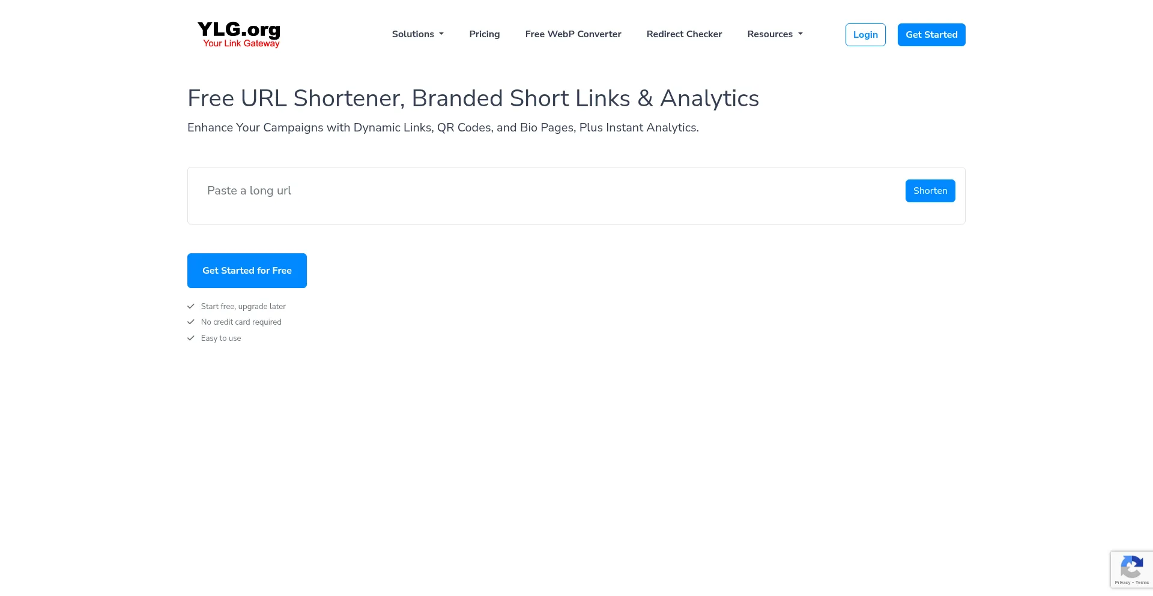Open the Pricing page
Screen dimensions: 1153x596
click(484, 34)
